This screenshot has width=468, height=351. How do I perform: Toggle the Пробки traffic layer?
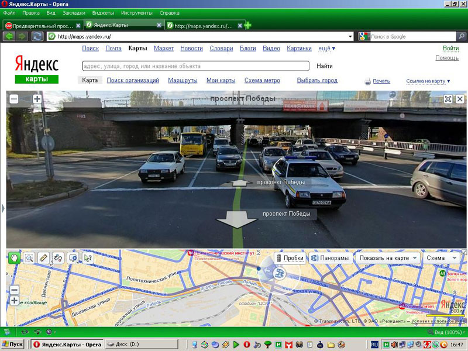point(289,258)
